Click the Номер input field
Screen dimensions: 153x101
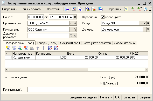(x=36, y=17)
